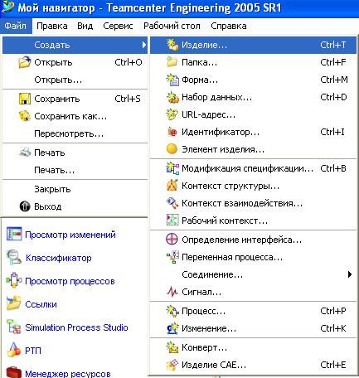Click the Изделие new item icon
Viewport: 359px width, 378px height.
tap(172, 45)
